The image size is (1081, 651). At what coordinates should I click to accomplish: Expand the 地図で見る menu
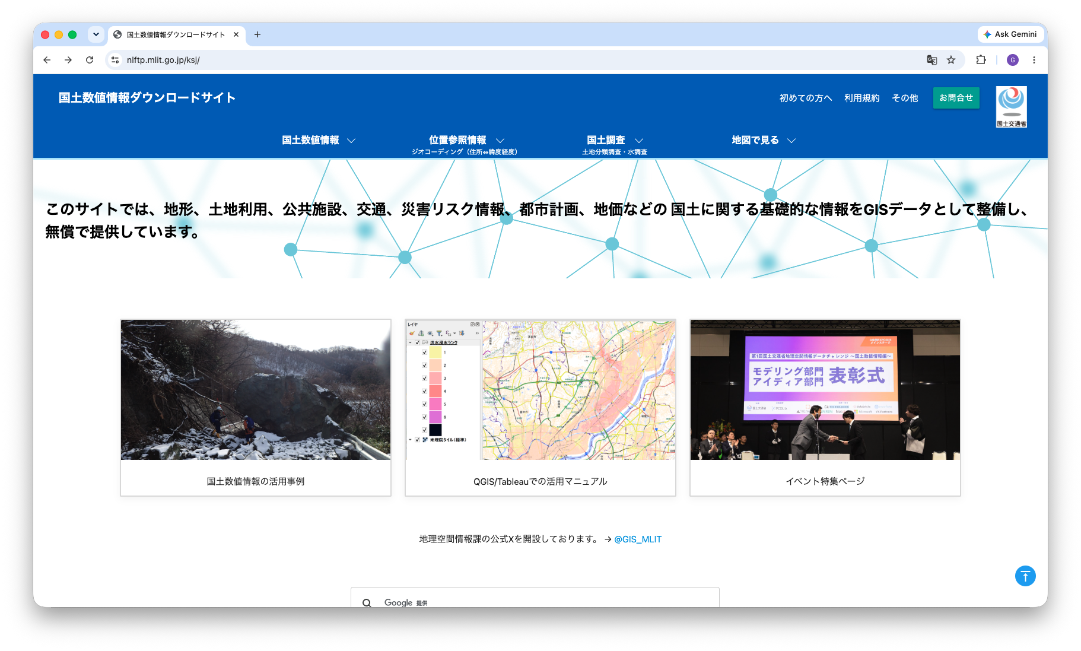pos(763,140)
